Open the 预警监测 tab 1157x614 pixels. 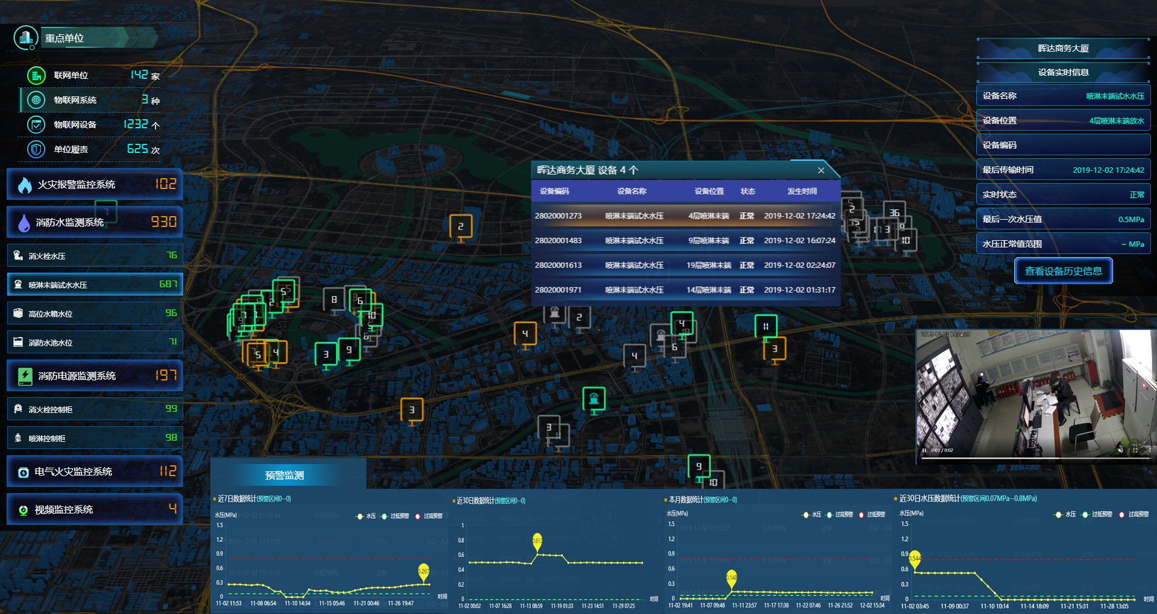pyautogui.click(x=284, y=476)
